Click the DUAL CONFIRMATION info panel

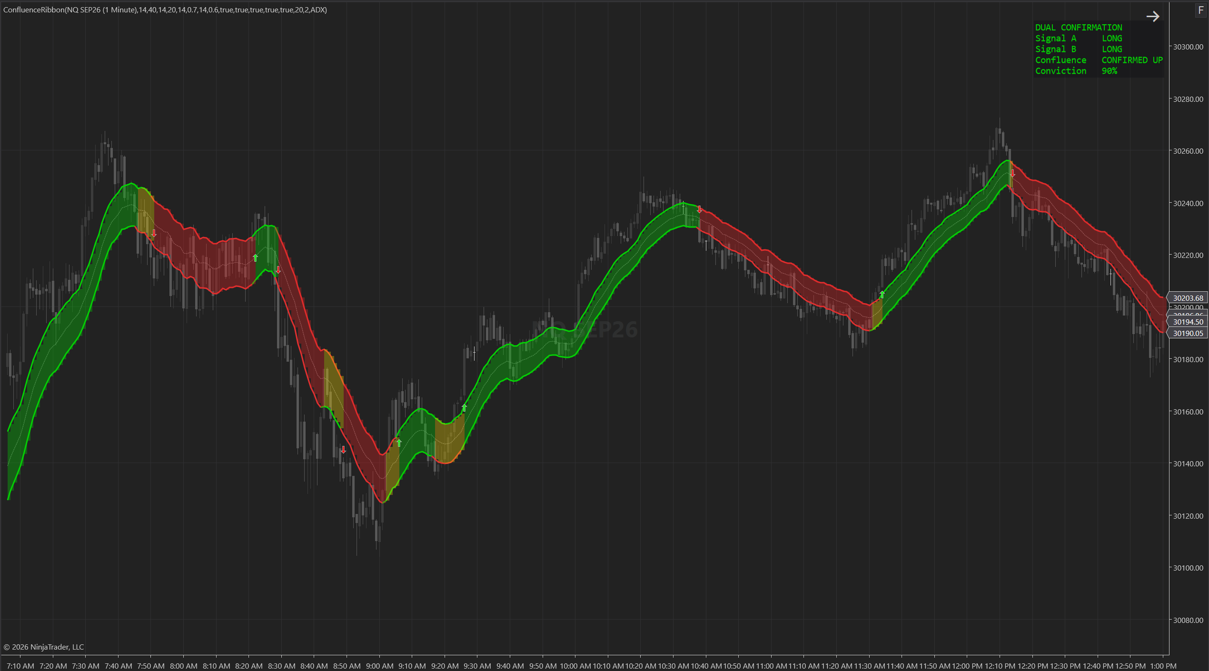[x=1099, y=49]
